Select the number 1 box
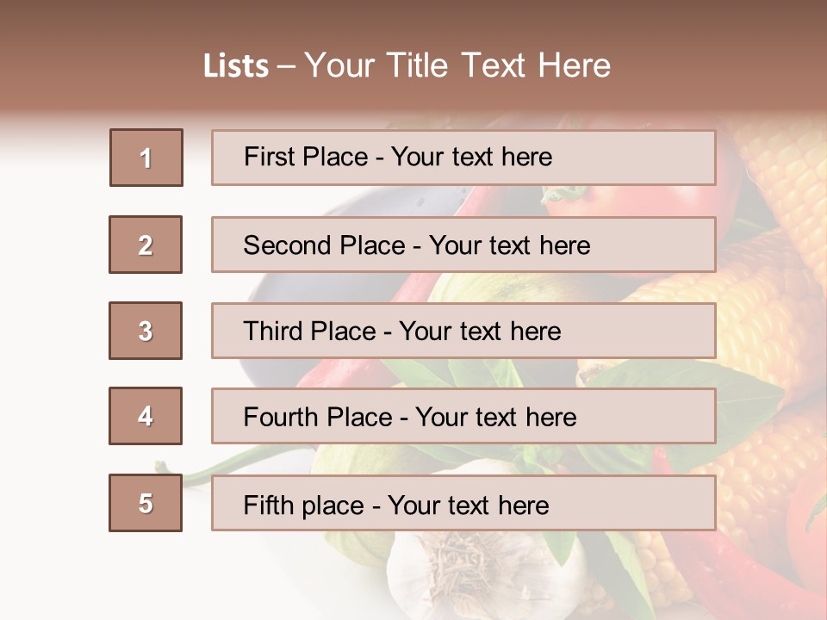Image resolution: width=827 pixels, height=620 pixels. [146, 158]
